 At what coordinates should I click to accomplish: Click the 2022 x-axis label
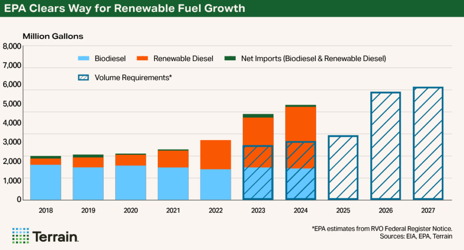[216, 210]
